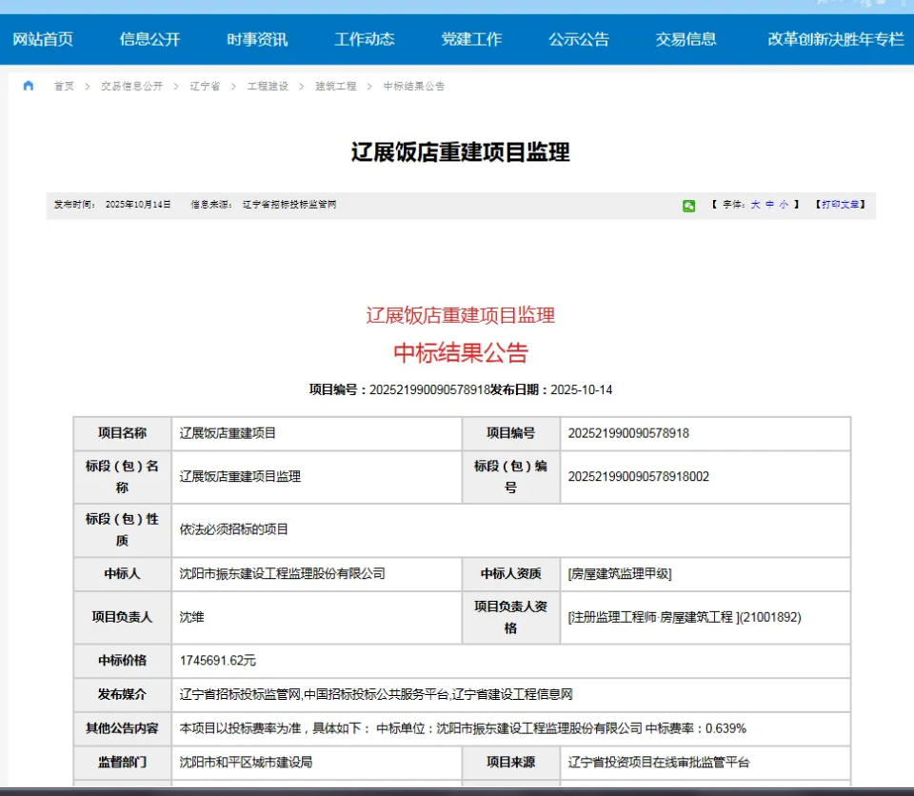This screenshot has height=796, width=914.
Task: Click the home icon in the breadcrumb bar
Action: click(28, 86)
